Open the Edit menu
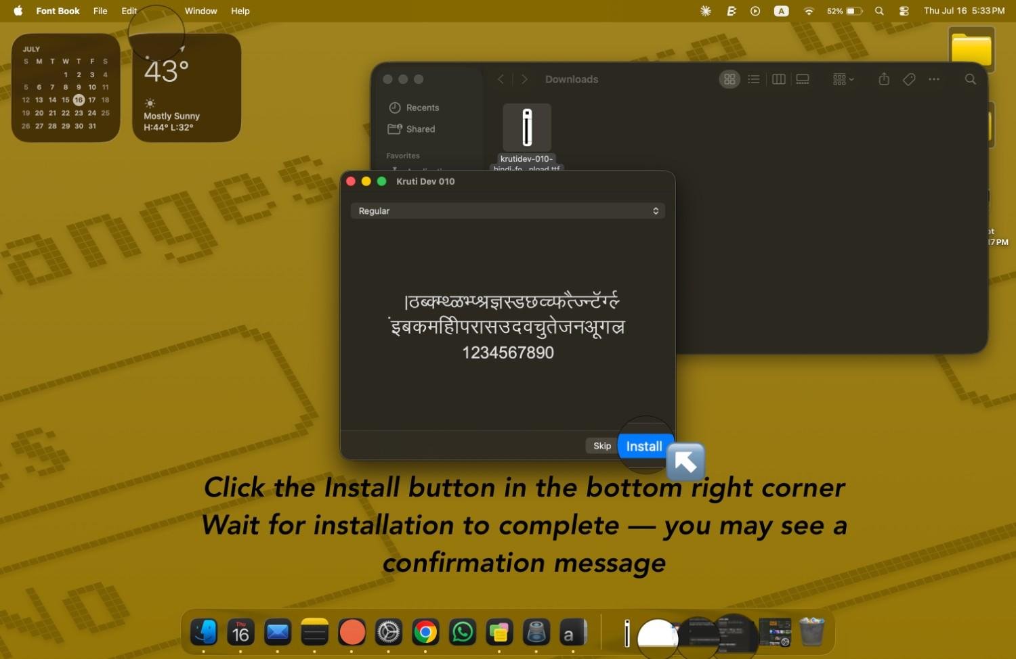The height and width of the screenshot is (659, 1016). [129, 11]
